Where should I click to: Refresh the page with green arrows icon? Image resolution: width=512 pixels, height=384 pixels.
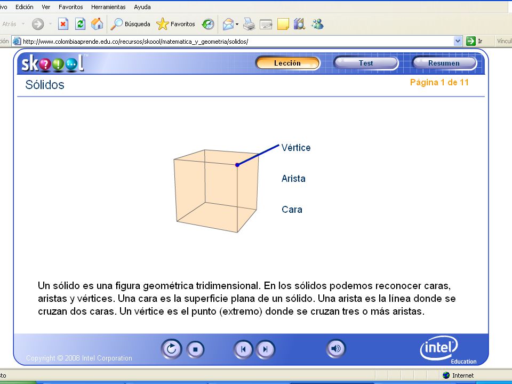tap(80, 24)
